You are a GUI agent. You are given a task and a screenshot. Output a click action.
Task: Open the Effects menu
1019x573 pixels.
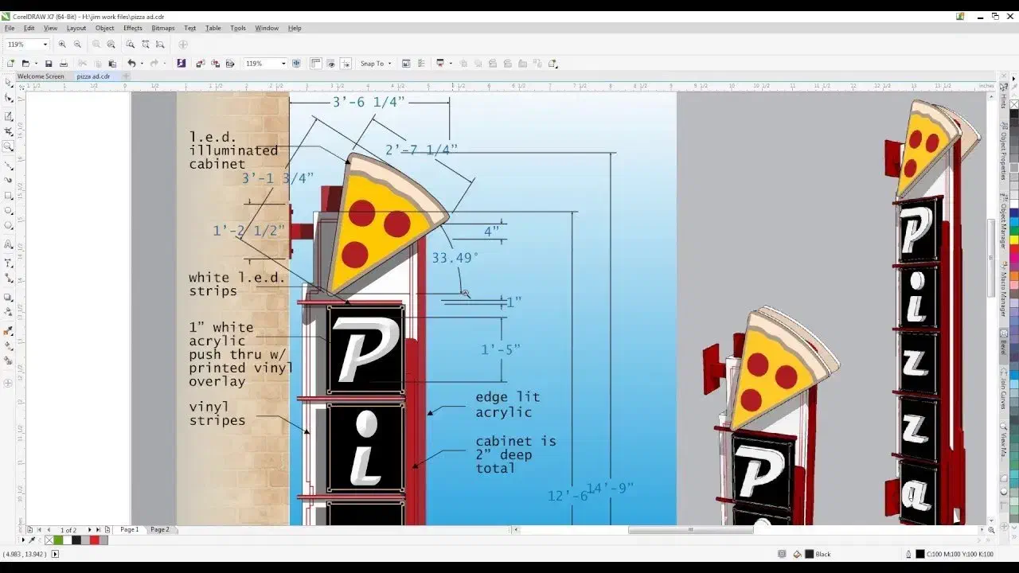132,28
